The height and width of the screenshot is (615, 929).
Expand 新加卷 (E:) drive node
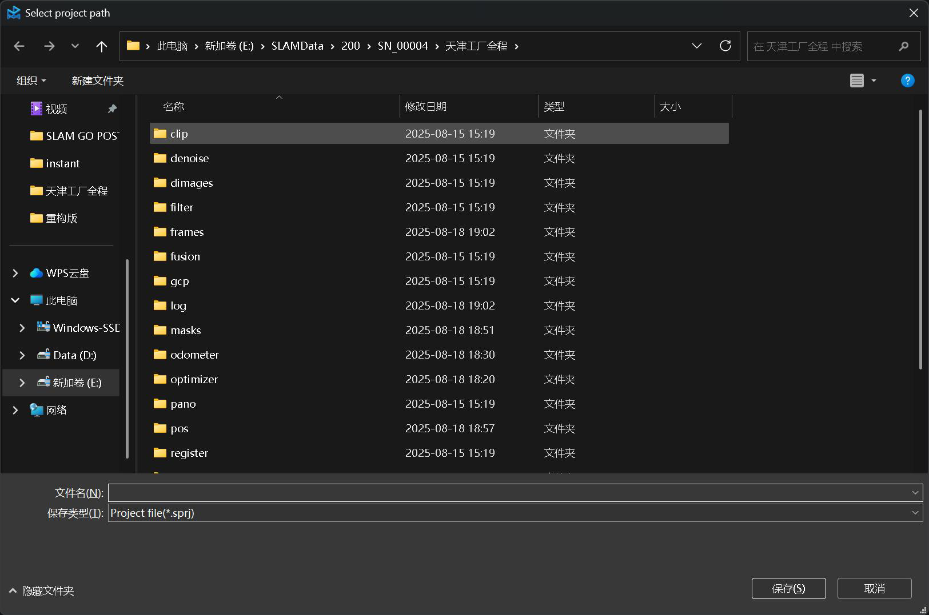click(22, 383)
